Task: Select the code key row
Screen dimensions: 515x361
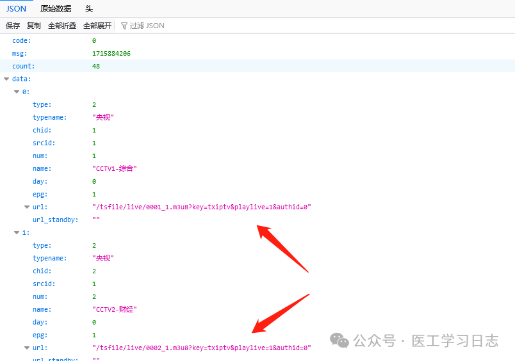Action: tap(257, 40)
